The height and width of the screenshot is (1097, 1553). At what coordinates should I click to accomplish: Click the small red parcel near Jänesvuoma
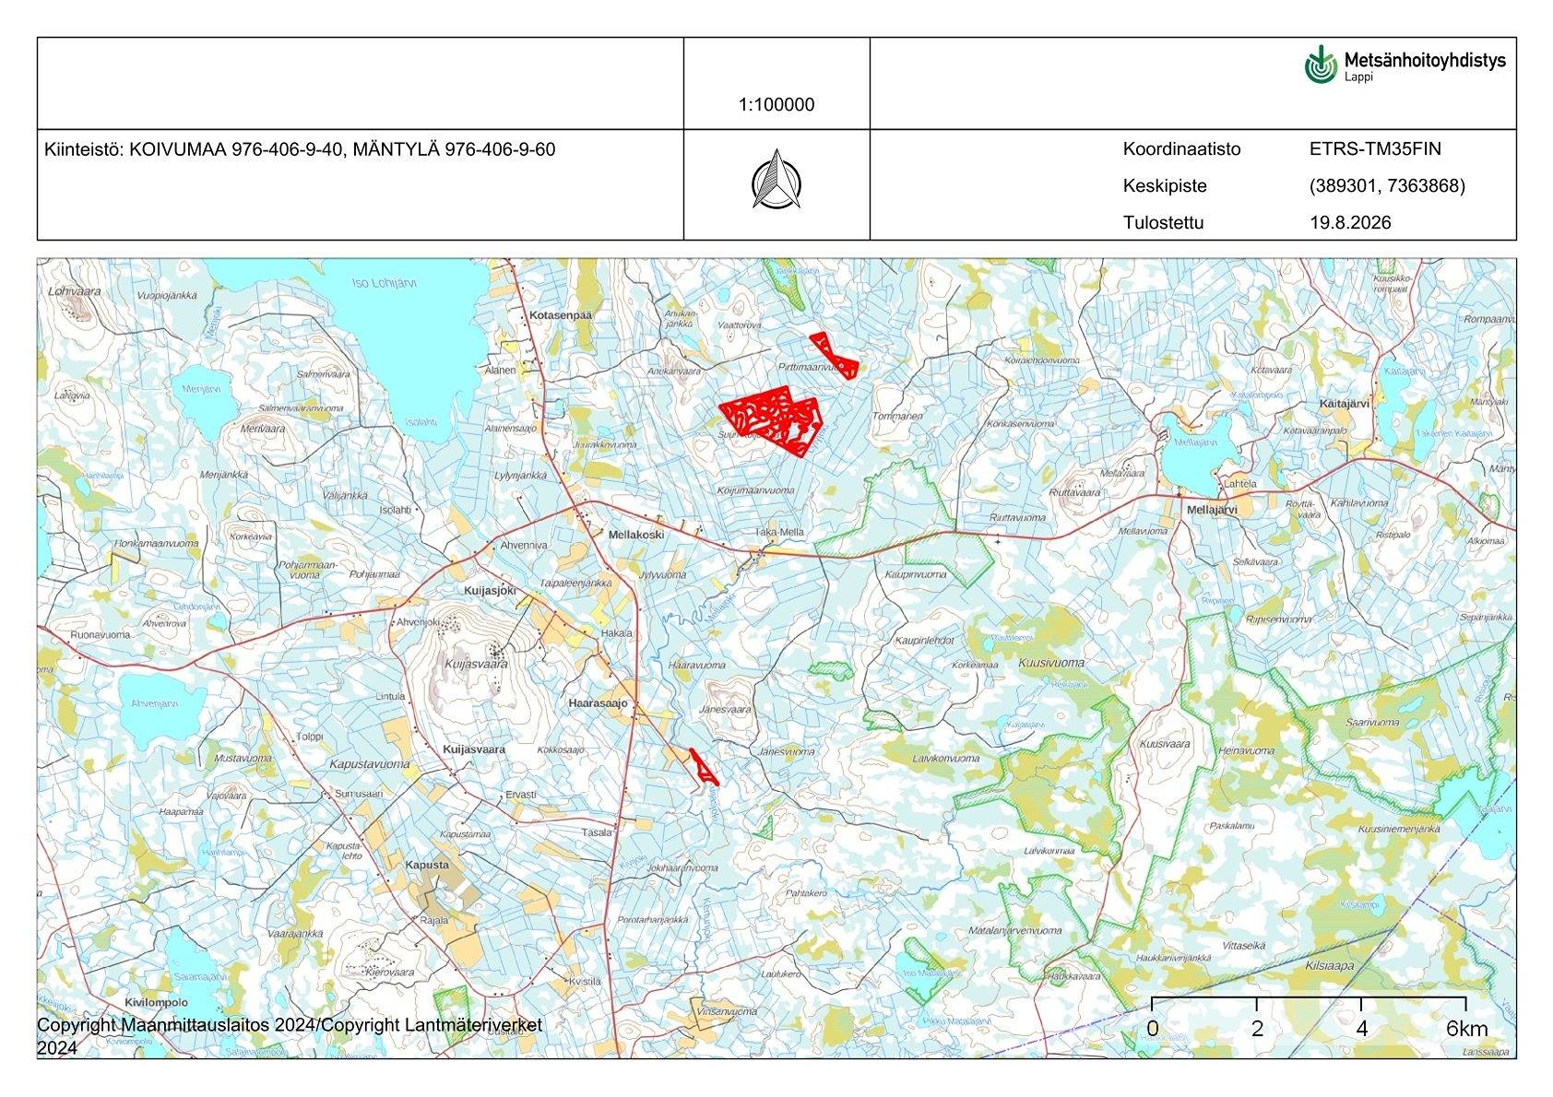[704, 767]
